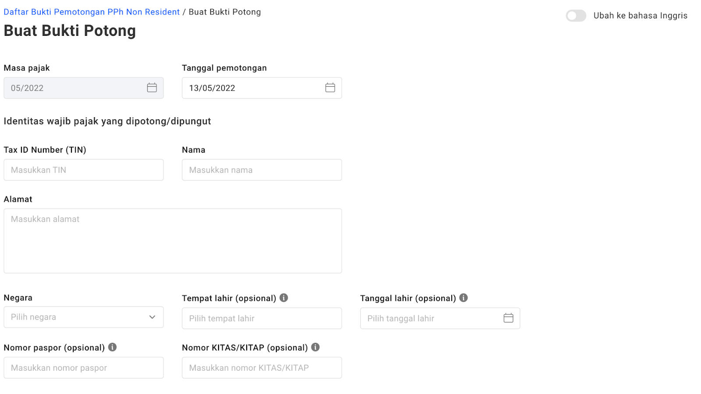Image resolution: width=701 pixels, height=394 pixels.
Task: Select the Pilih tempat lahir field
Action: coord(262,318)
